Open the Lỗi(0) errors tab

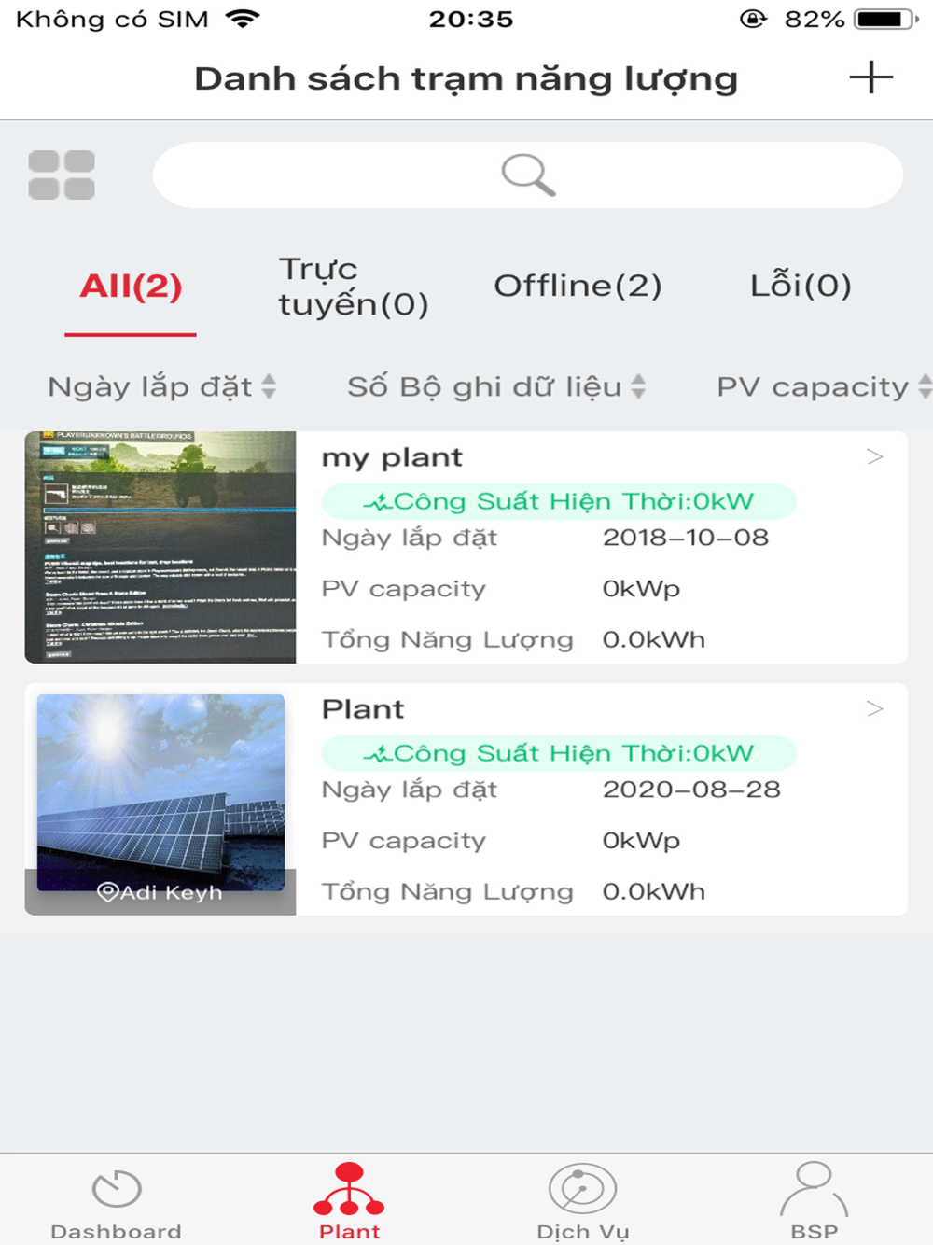(x=801, y=285)
